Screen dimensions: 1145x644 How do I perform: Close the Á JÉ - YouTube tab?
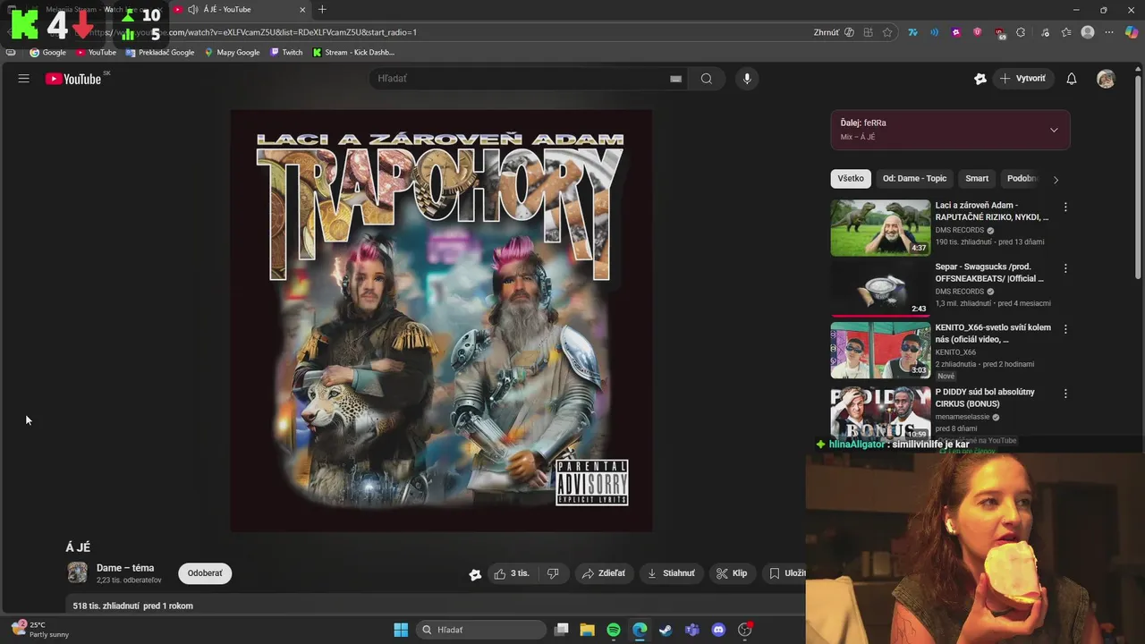302,10
